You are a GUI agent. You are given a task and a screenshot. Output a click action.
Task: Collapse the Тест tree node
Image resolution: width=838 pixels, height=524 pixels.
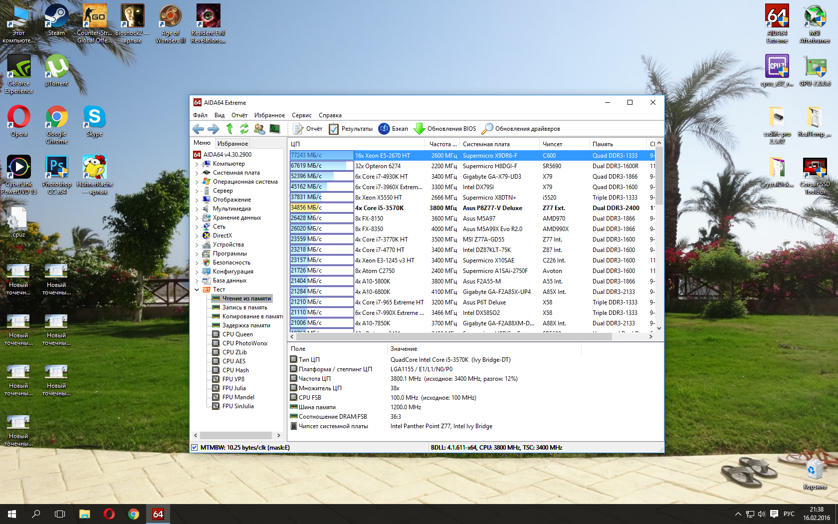(197, 289)
